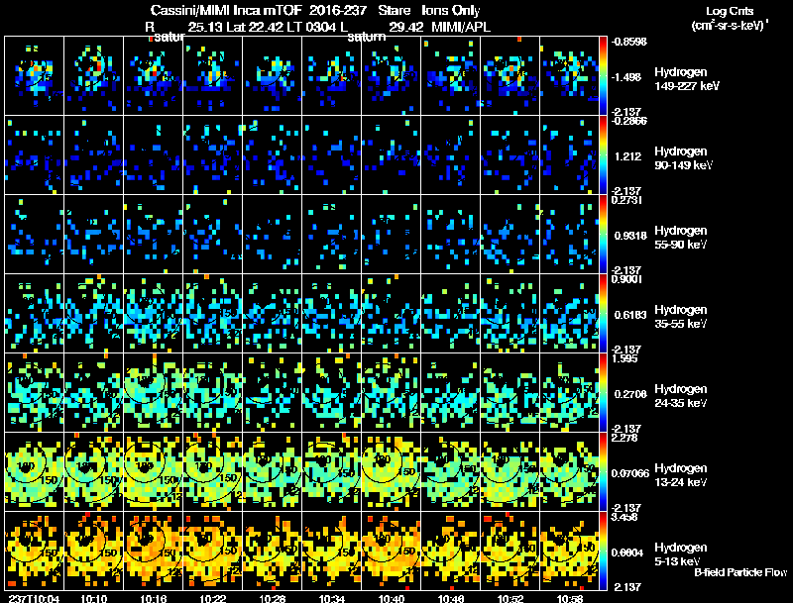Click the '0.2708' colorbar value

630,394
